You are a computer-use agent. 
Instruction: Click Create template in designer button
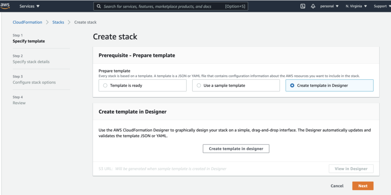click(x=236, y=149)
